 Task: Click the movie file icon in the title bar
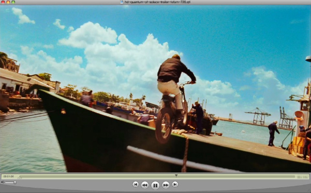click(122, 2)
